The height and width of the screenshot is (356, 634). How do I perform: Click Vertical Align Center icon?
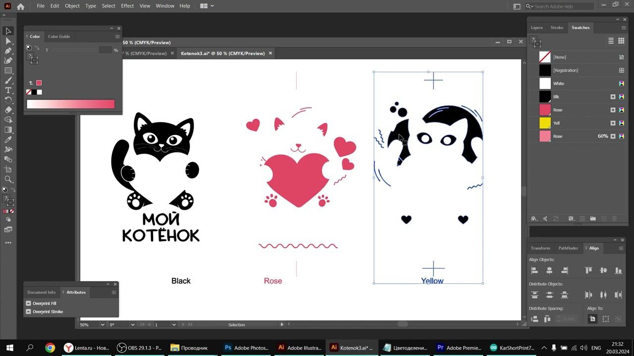tap(603, 270)
